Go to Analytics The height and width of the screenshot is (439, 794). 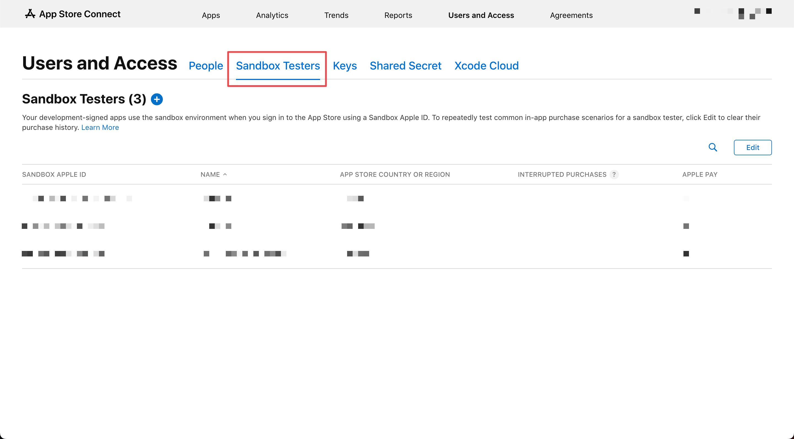tap(272, 15)
